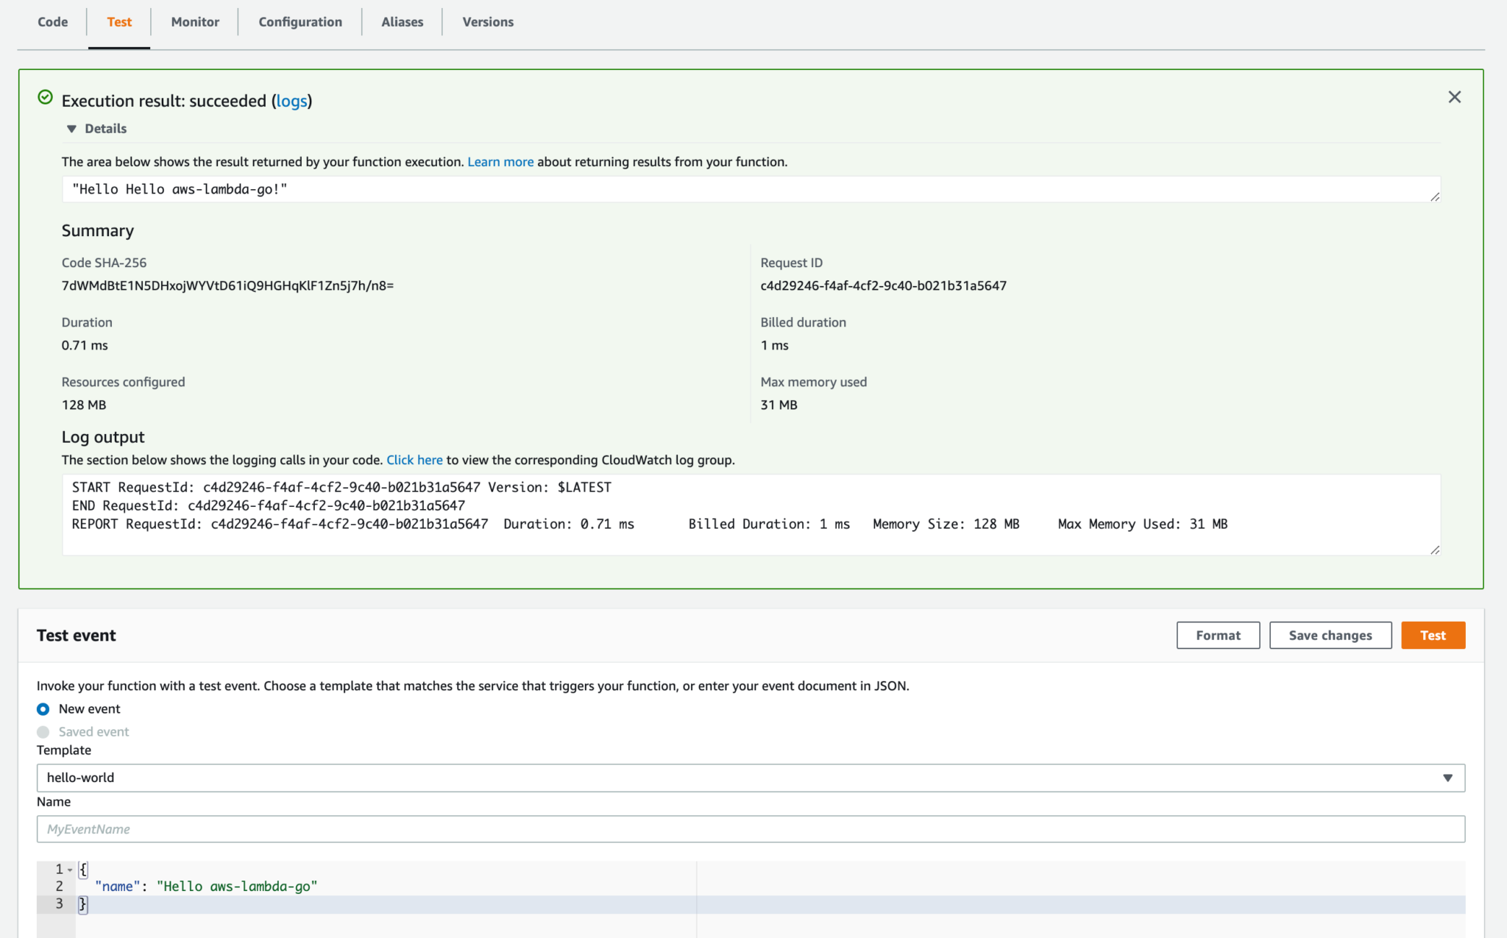
Task: Choose the Saved event option
Action: (43, 731)
